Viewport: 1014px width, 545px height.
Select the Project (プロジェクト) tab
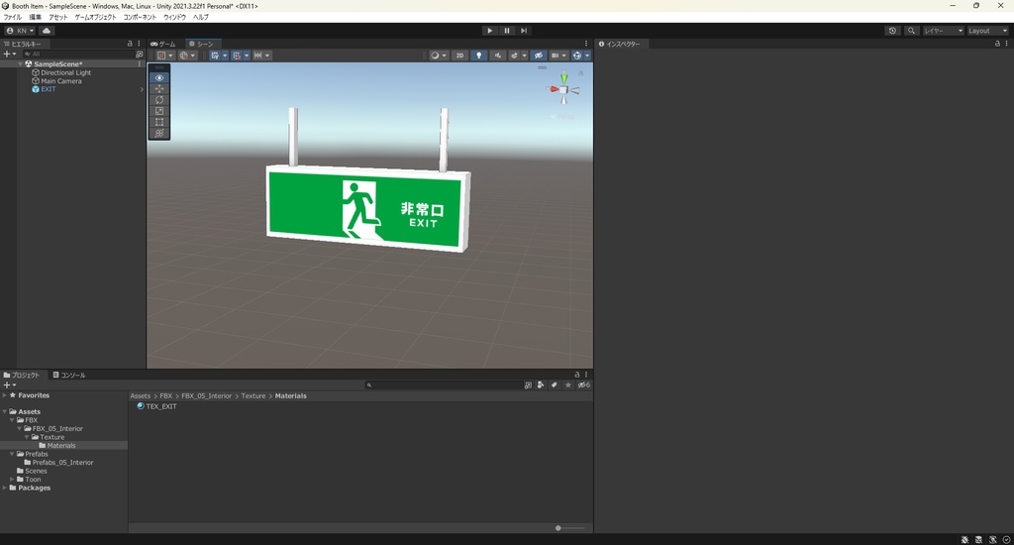pyautogui.click(x=22, y=375)
